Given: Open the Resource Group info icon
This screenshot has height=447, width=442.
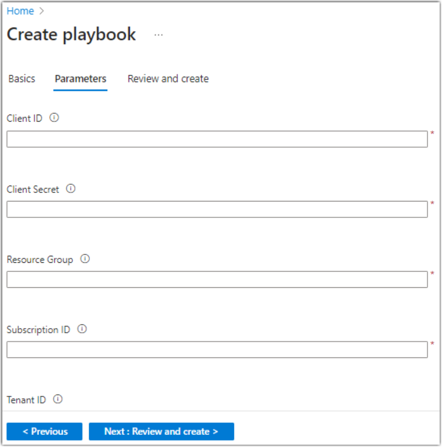Looking at the screenshot, I should coord(84,259).
